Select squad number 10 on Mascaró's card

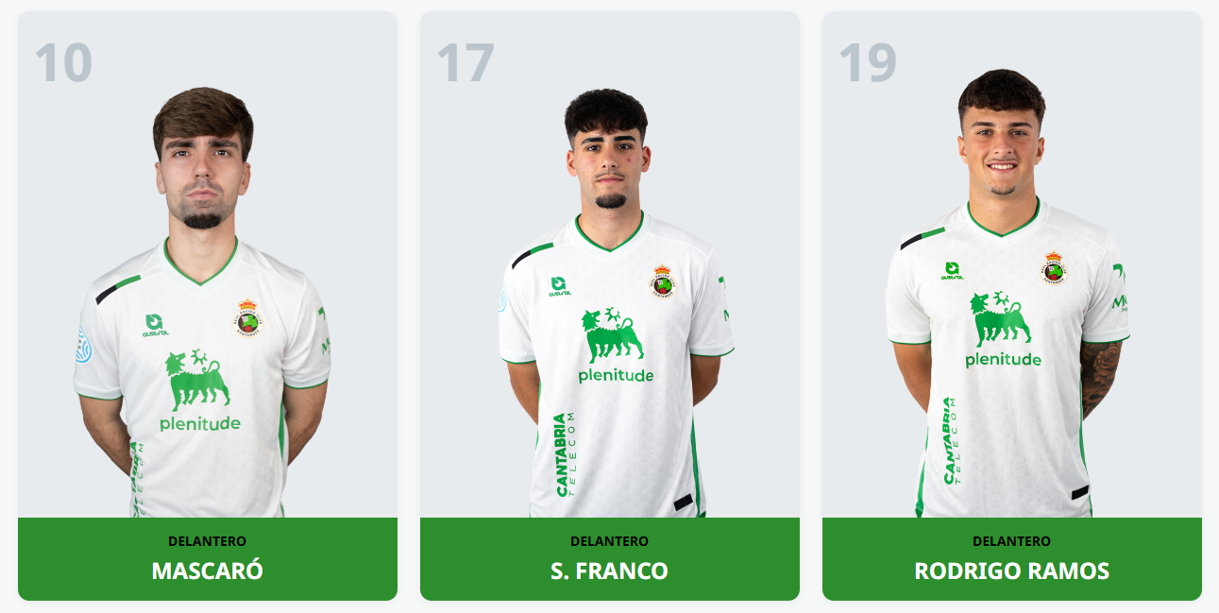[x=63, y=62]
